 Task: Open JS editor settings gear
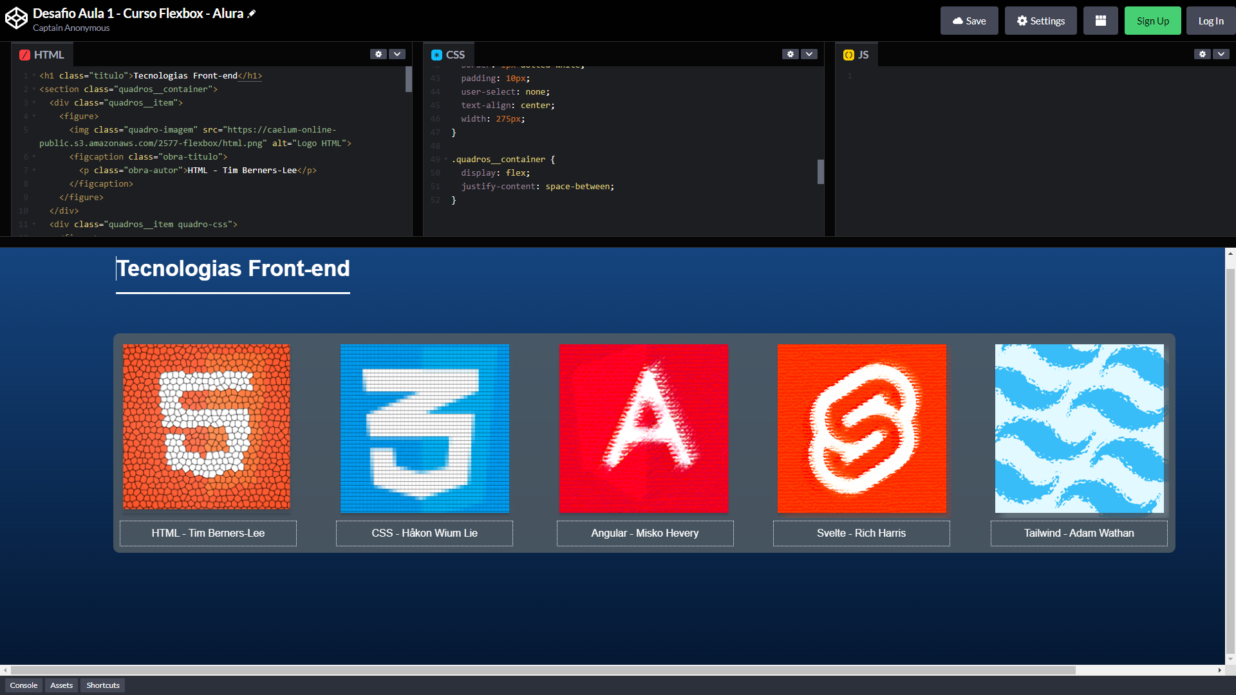coord(1203,54)
